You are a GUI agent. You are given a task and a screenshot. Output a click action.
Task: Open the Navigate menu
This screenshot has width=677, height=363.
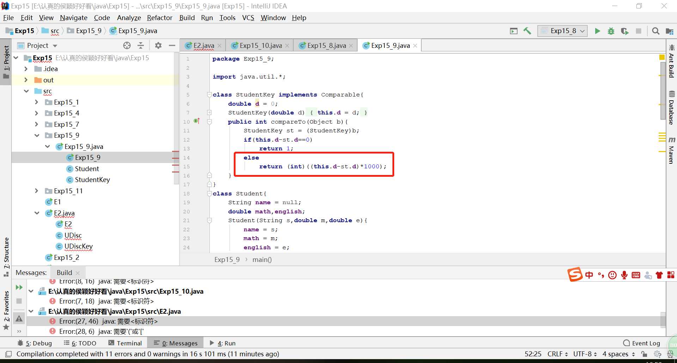[x=73, y=18]
